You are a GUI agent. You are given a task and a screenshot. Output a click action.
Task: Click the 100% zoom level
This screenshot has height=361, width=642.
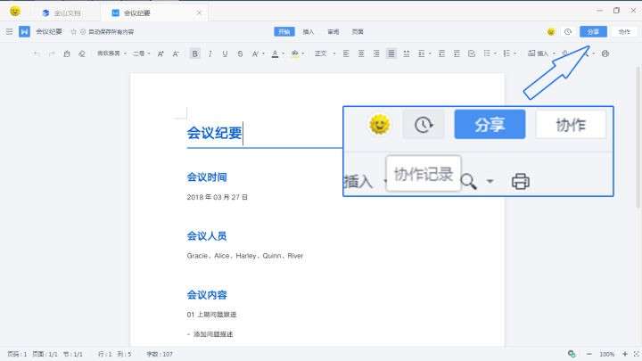point(607,354)
